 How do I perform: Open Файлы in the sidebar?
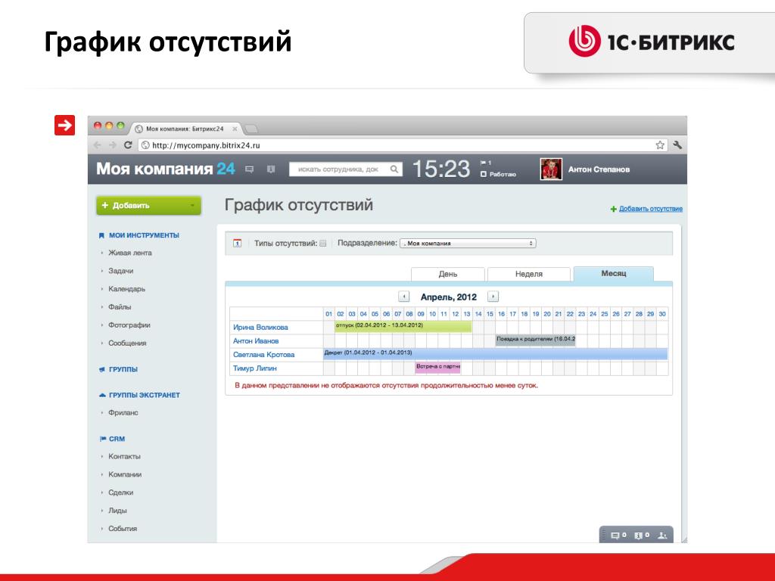120,307
